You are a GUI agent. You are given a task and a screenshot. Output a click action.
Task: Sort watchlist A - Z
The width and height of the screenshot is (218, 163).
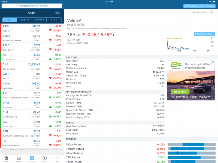[x=54, y=20]
